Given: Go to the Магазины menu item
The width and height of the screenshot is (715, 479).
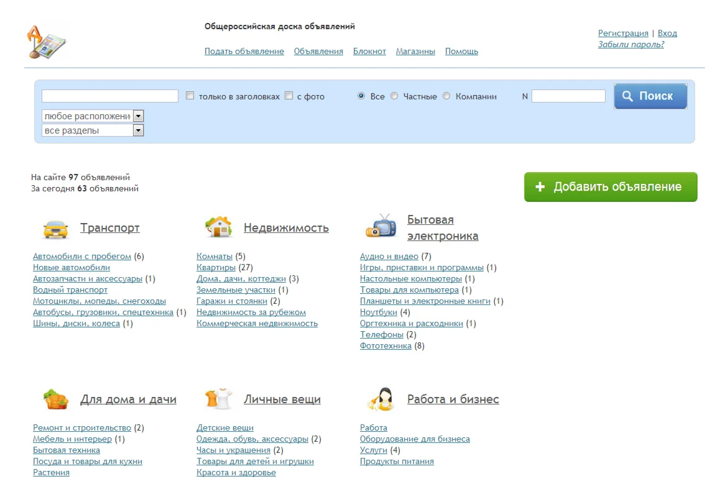Looking at the screenshot, I should [415, 52].
